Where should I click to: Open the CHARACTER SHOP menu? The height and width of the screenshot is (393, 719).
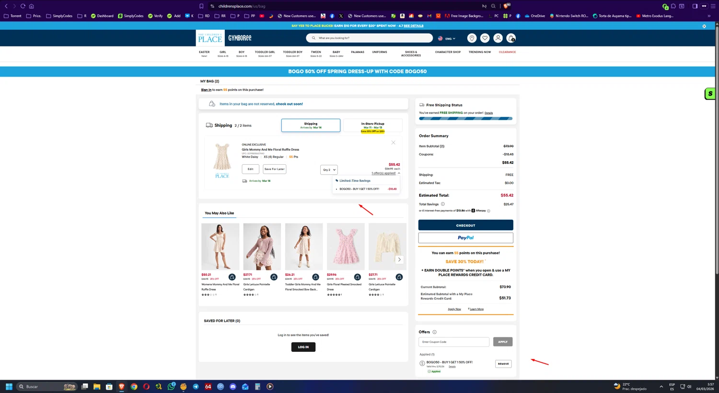448,52
